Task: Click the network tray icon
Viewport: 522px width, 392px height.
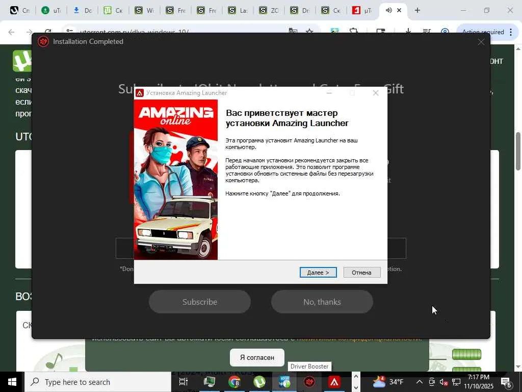Action: (456, 382)
